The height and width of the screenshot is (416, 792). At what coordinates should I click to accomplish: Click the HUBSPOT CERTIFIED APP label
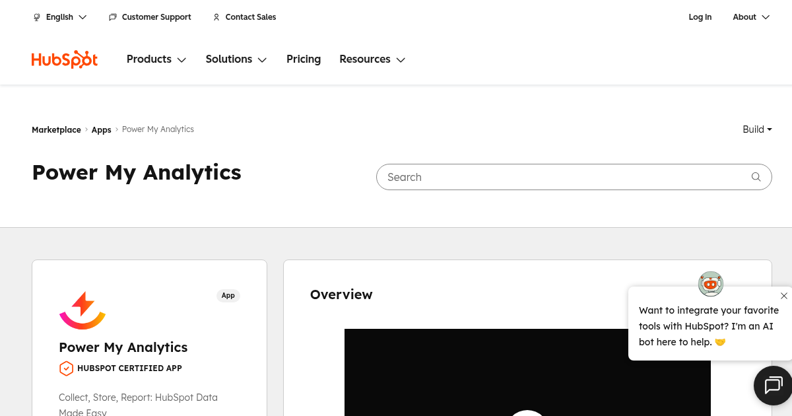click(129, 368)
